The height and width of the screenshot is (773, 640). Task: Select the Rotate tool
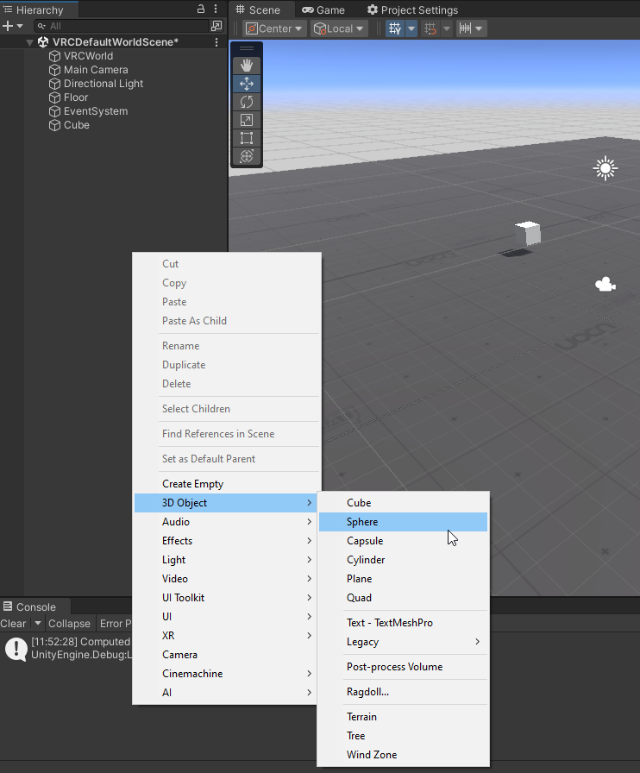point(247,102)
